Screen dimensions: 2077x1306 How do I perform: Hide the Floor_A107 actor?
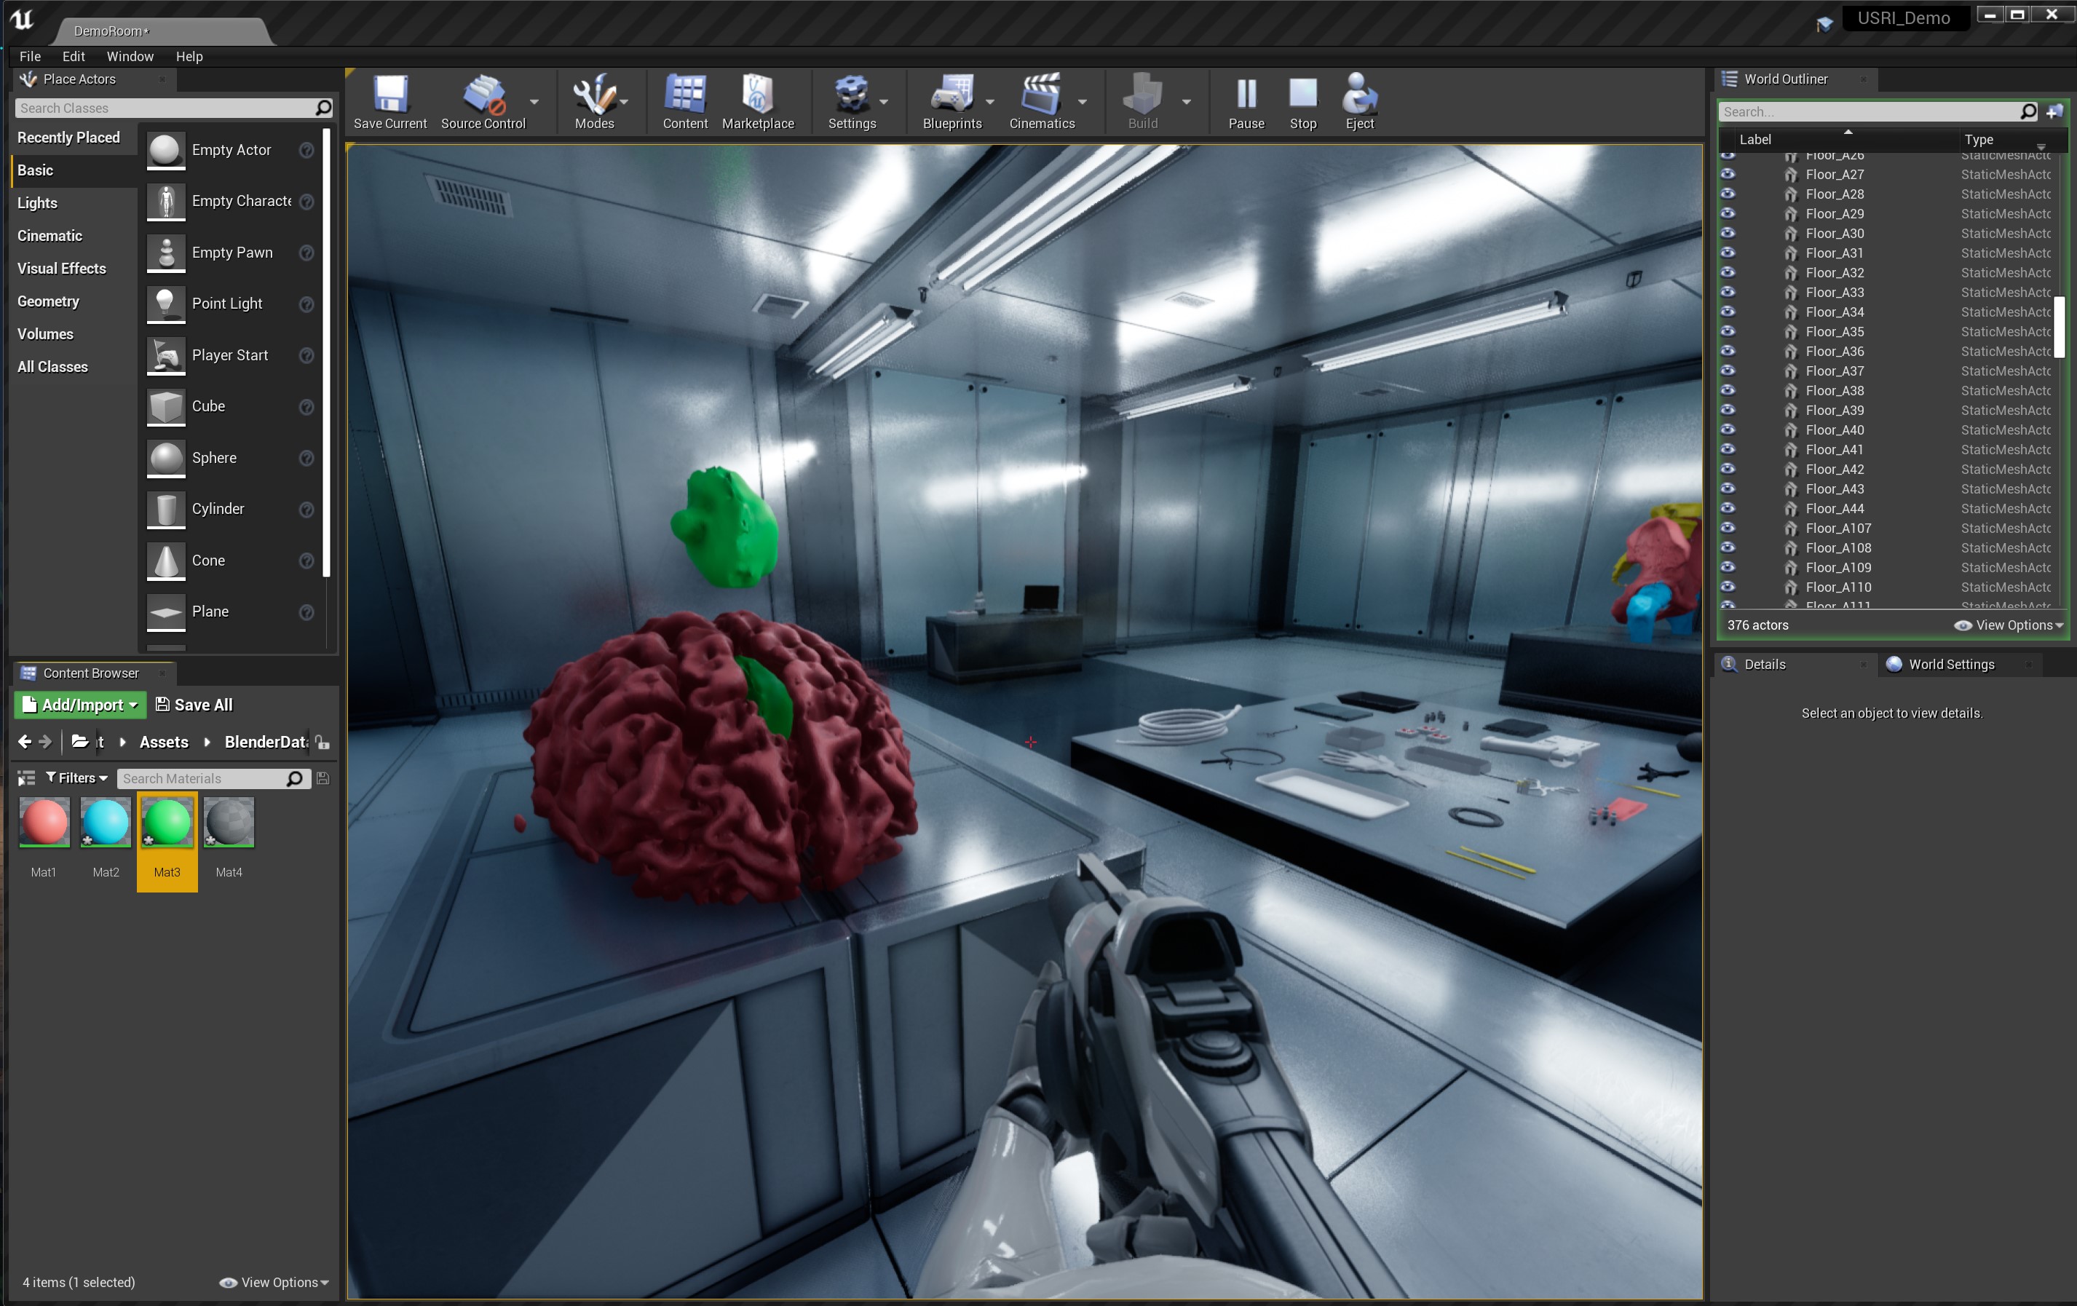click(1728, 528)
